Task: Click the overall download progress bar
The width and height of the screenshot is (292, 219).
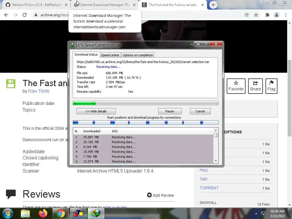Action: tap(146, 103)
